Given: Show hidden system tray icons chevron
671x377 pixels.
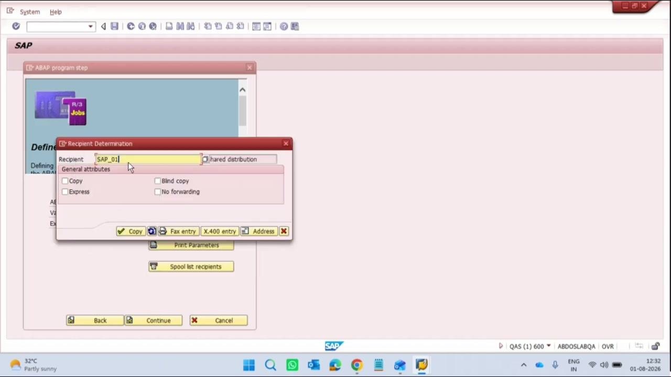Looking at the screenshot, I should click(x=523, y=365).
